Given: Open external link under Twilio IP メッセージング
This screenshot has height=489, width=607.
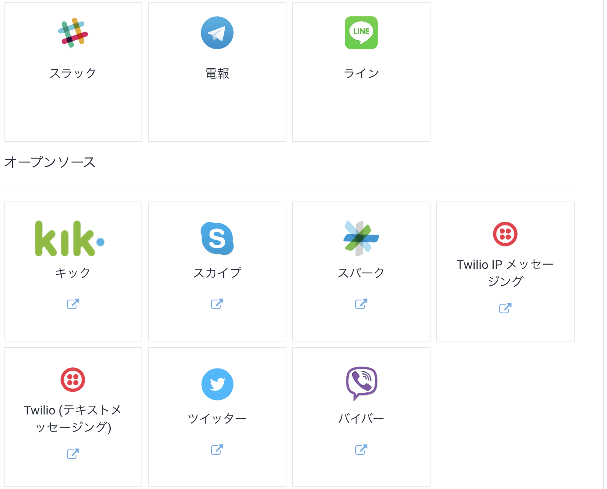Looking at the screenshot, I should 505,308.
